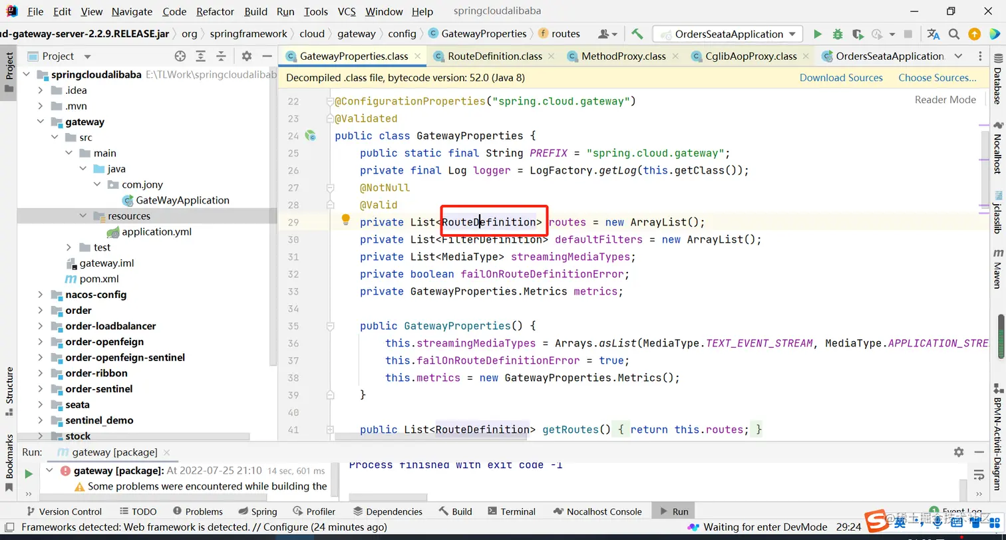Show hidden editor tabs chevron
Image resolution: width=1006 pixels, height=540 pixels.
click(x=958, y=57)
